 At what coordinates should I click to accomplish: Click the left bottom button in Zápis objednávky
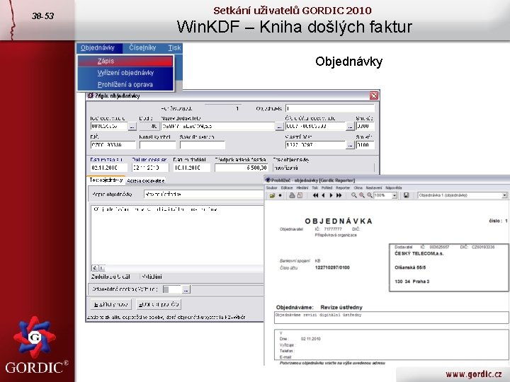point(111,304)
